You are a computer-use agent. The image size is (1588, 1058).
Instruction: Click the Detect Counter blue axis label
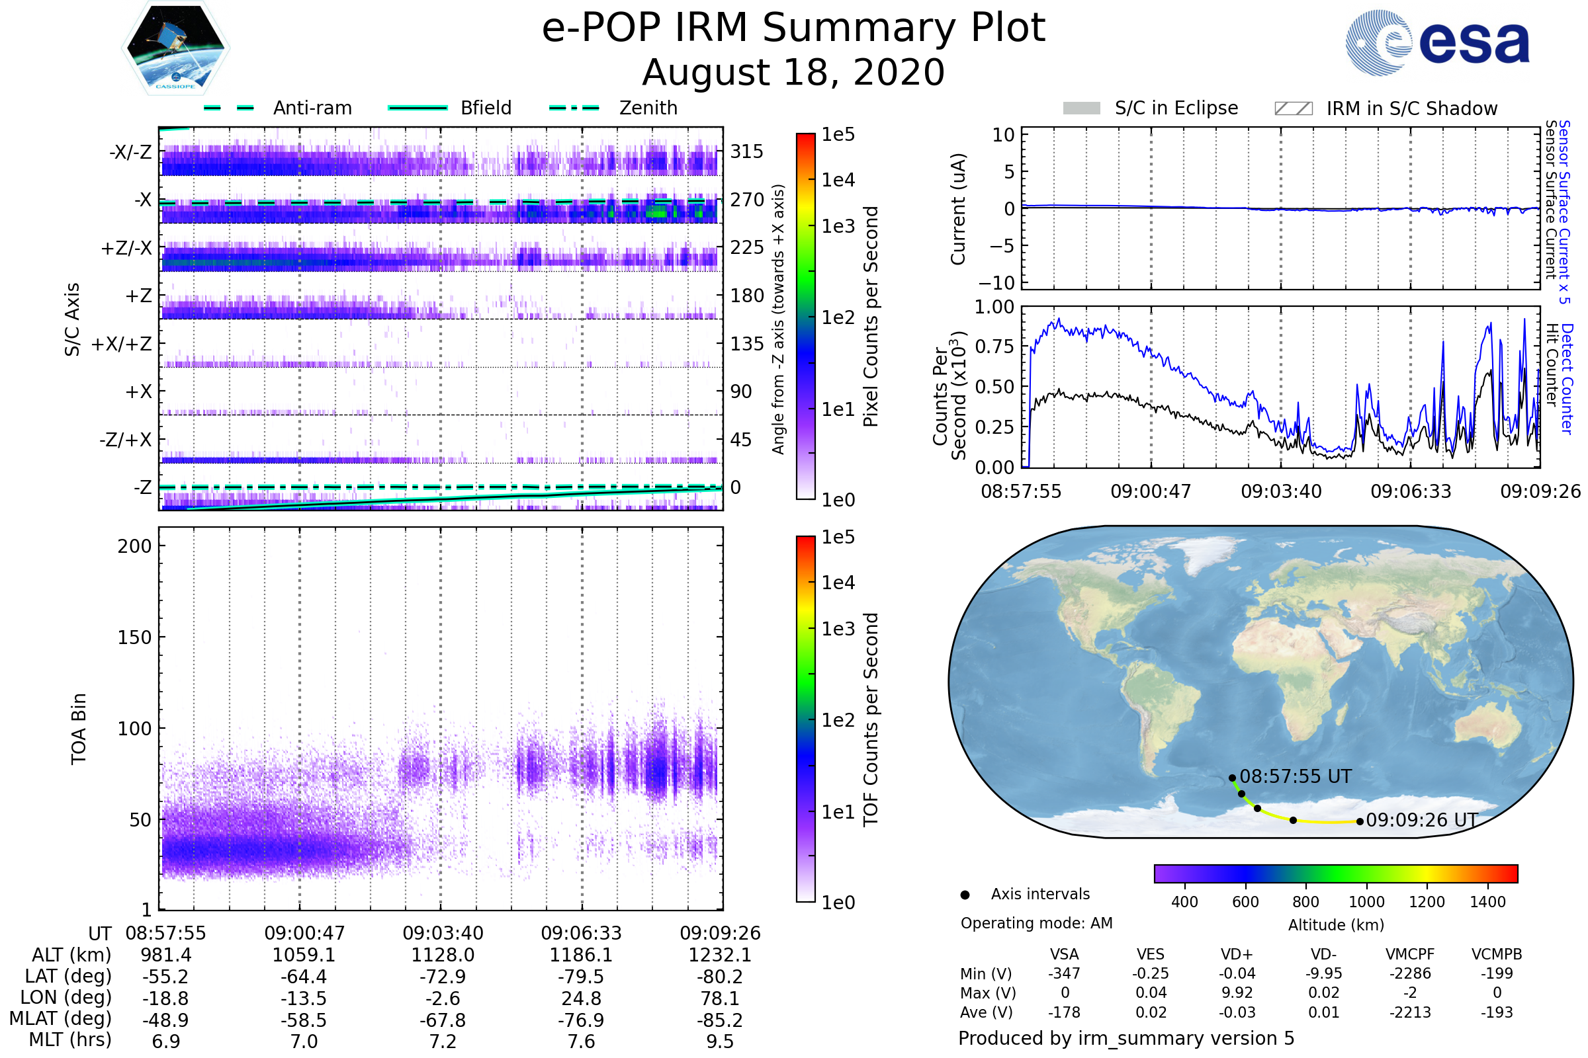click(x=1567, y=379)
